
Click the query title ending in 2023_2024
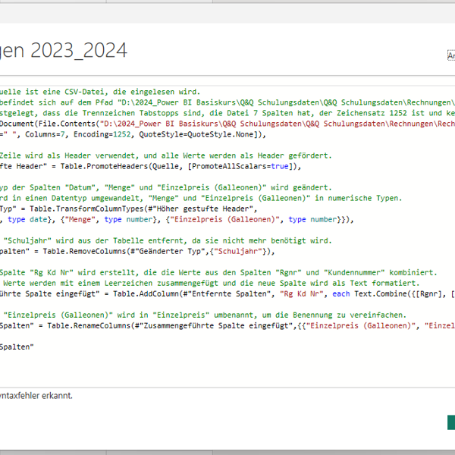64,51
